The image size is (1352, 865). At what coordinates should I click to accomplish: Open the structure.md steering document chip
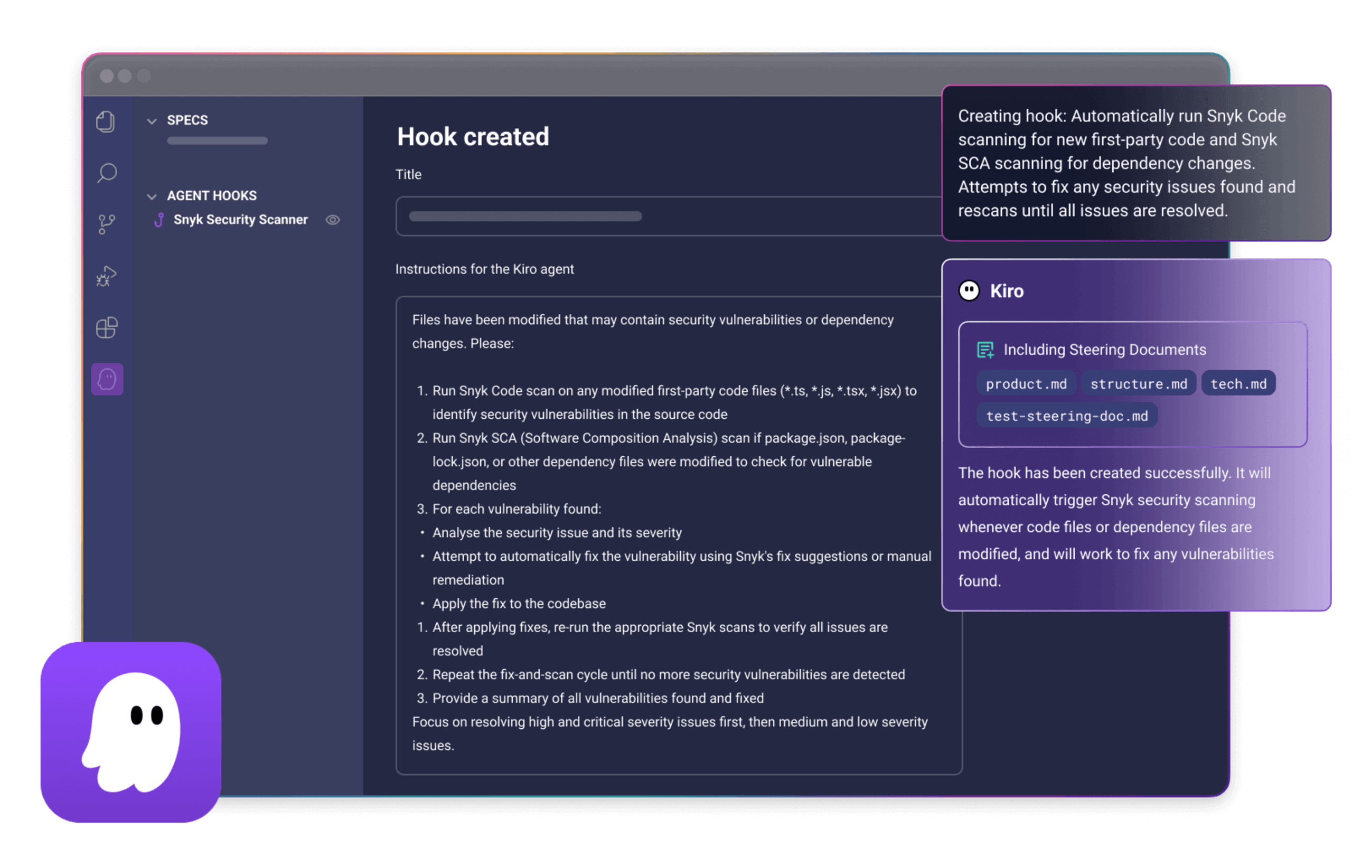tap(1139, 383)
